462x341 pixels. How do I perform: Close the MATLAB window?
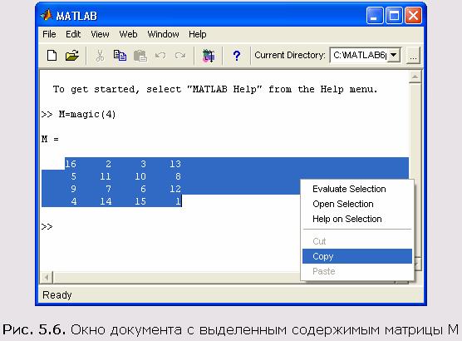[x=413, y=15]
